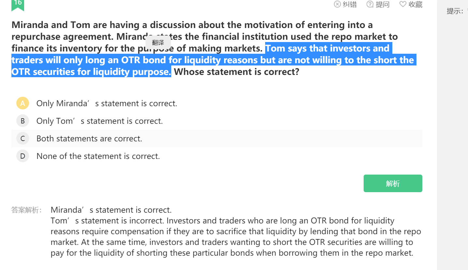Image resolution: width=468 pixels, height=270 pixels.
Task: Select option C circle
Action: click(x=23, y=138)
